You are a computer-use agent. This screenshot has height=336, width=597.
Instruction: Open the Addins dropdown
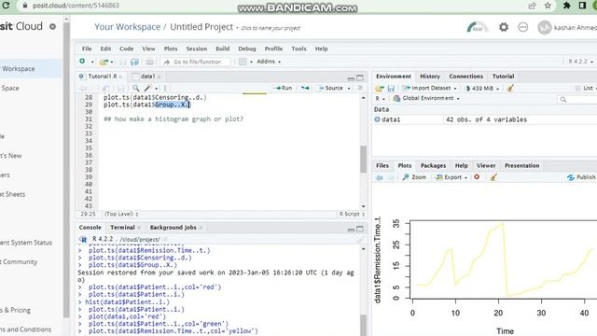[269, 62]
